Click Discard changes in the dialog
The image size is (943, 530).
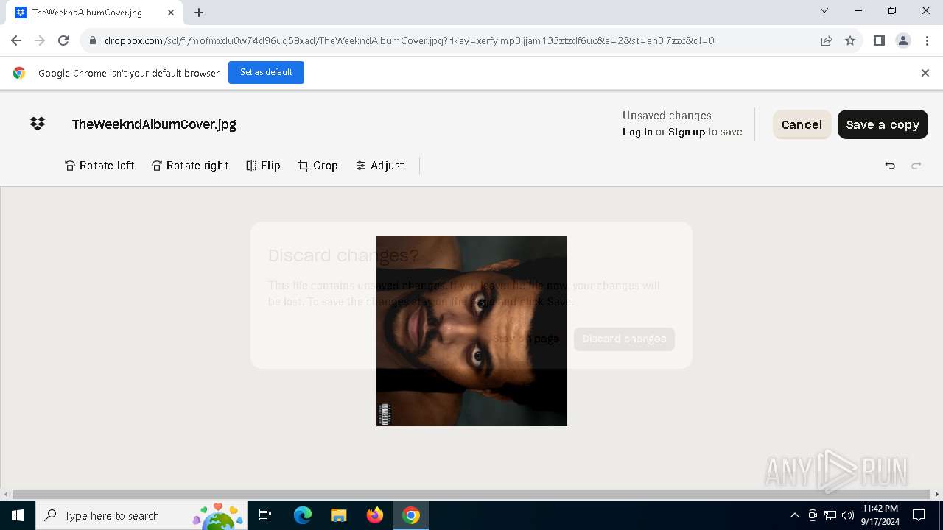coord(624,339)
